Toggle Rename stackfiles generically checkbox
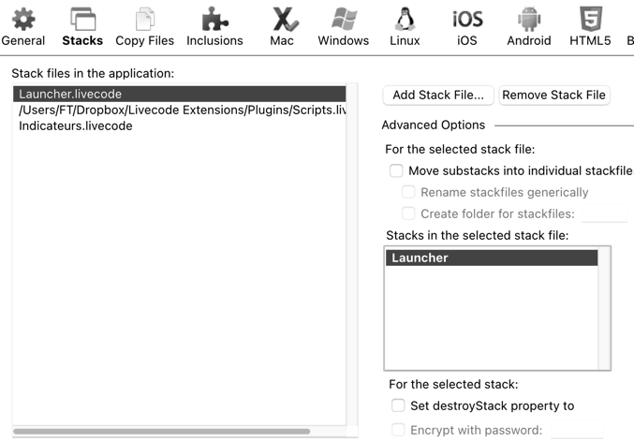Viewport: 634px width, 442px height. coord(408,192)
